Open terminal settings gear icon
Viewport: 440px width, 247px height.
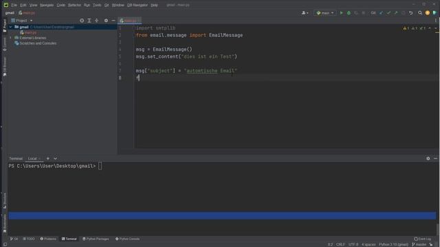click(428, 158)
